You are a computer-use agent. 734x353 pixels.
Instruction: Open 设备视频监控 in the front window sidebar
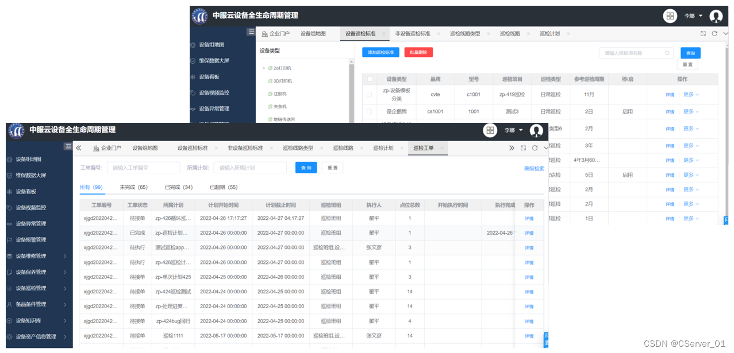30,207
